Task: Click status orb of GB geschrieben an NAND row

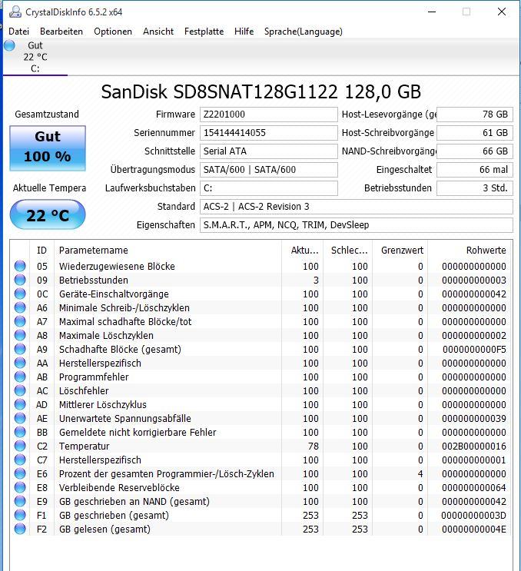Action: 20,501
